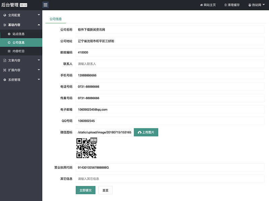Open the user dropdown arrow in header

tap(264, 5)
